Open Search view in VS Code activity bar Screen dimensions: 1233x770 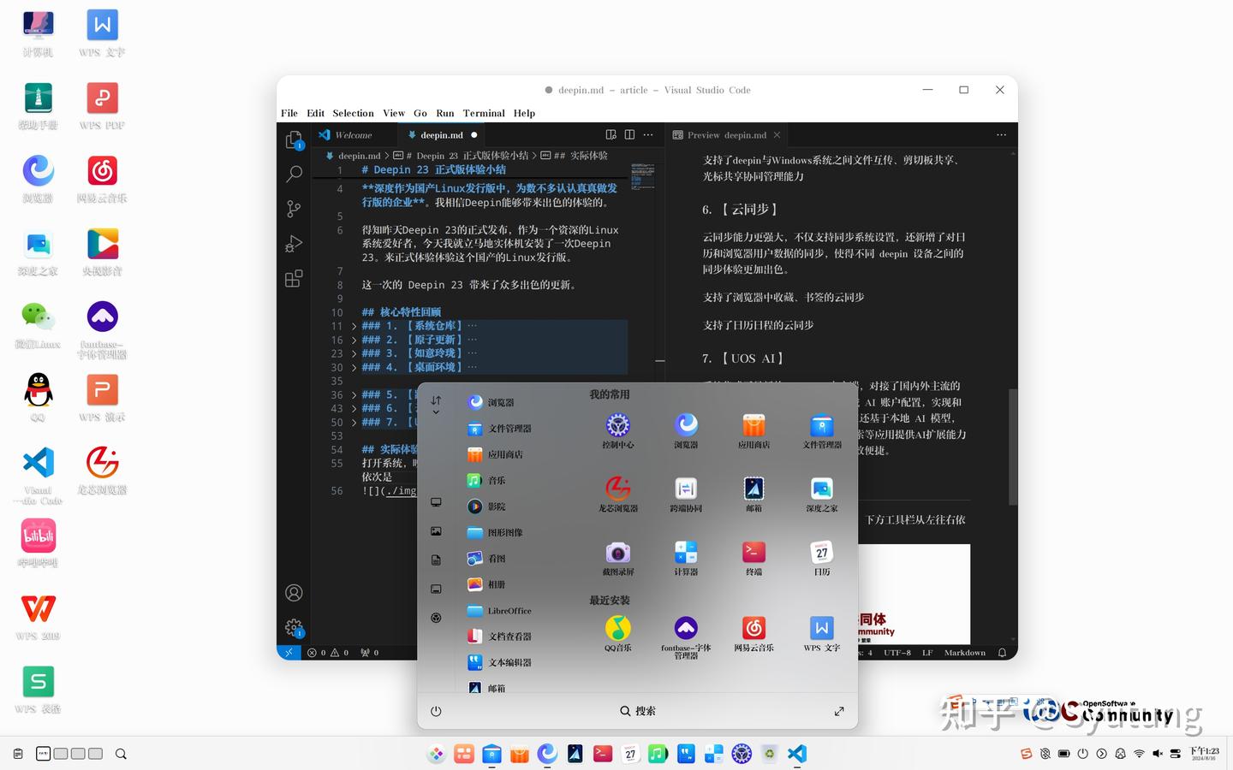click(294, 174)
